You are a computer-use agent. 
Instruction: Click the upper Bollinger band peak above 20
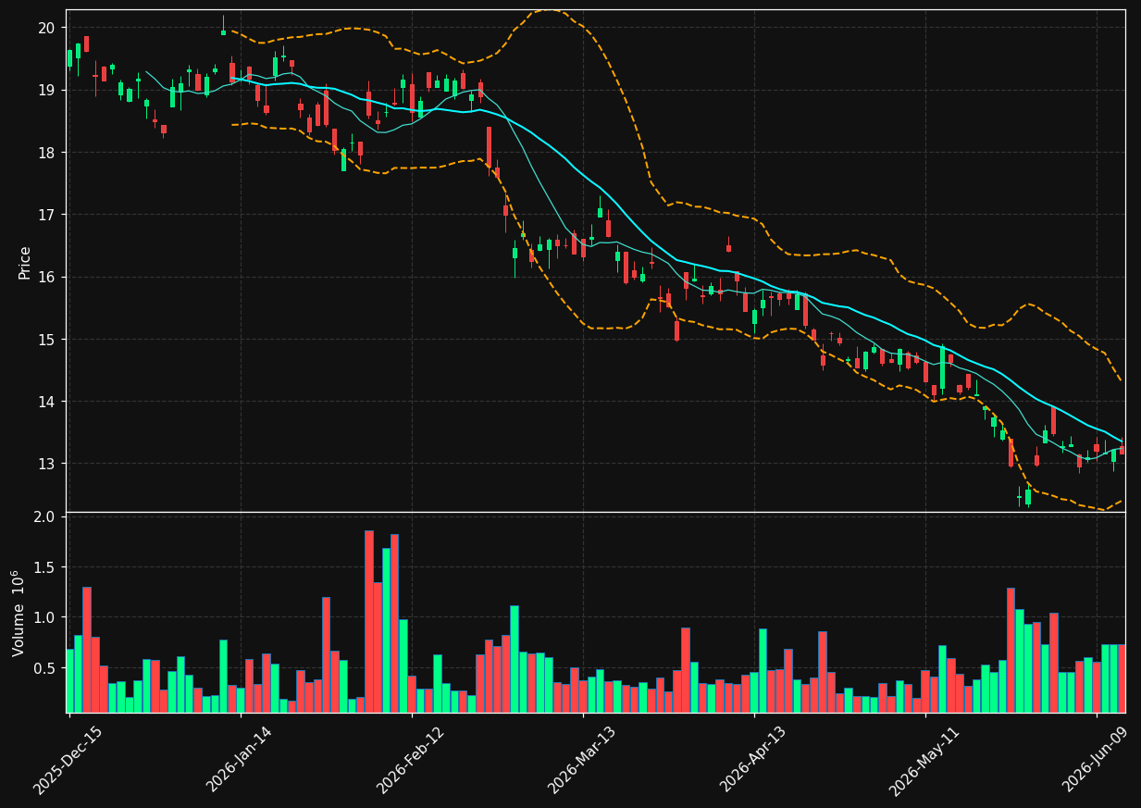(548, 10)
